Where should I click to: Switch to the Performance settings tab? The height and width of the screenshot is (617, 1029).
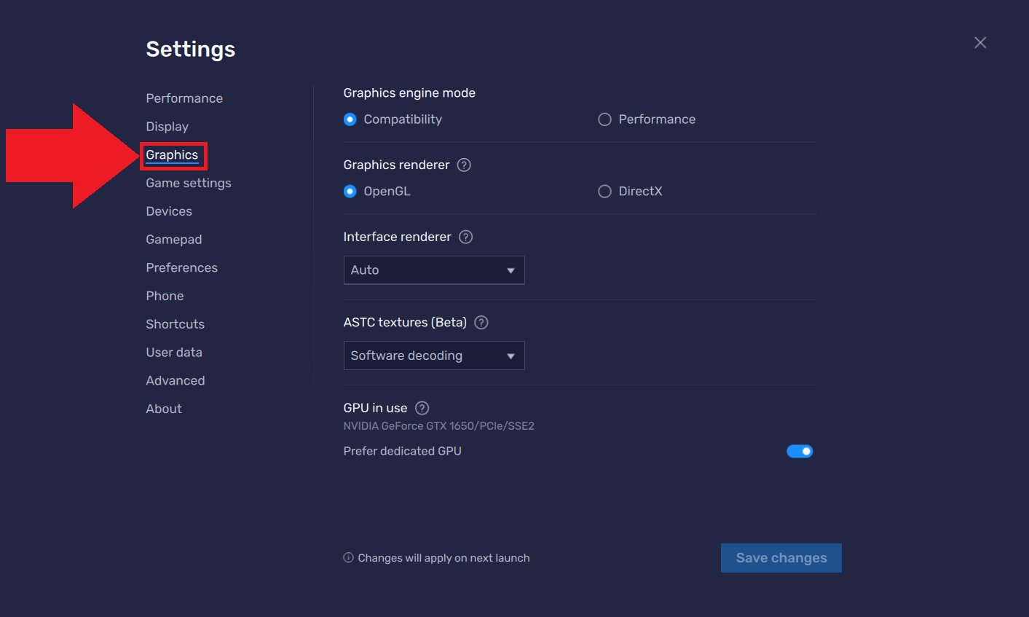[x=184, y=98]
